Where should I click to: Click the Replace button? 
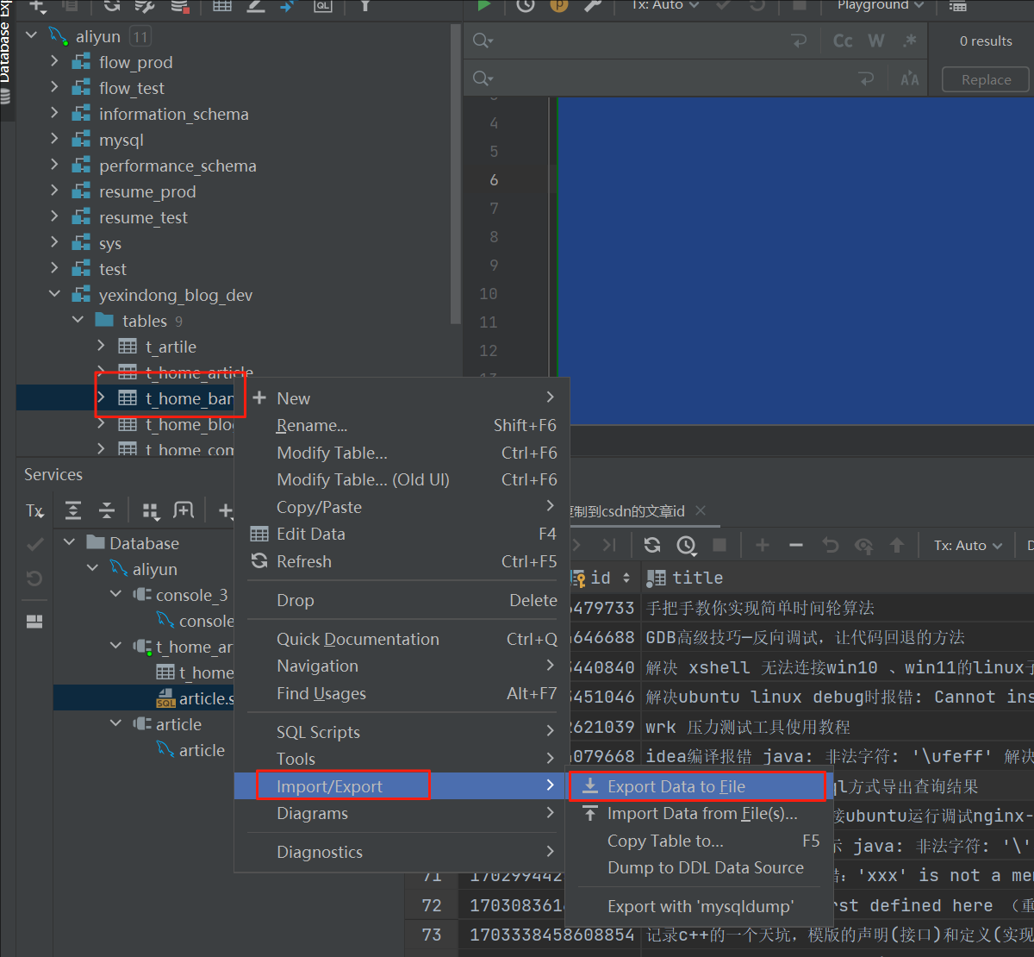[x=985, y=79]
